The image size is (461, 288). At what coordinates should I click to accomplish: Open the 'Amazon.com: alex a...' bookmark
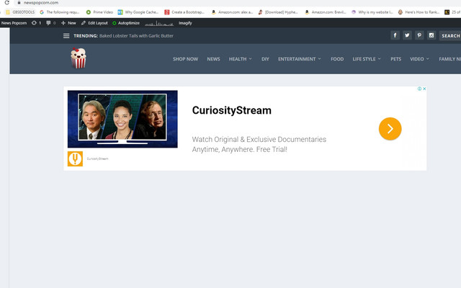tap(232, 12)
